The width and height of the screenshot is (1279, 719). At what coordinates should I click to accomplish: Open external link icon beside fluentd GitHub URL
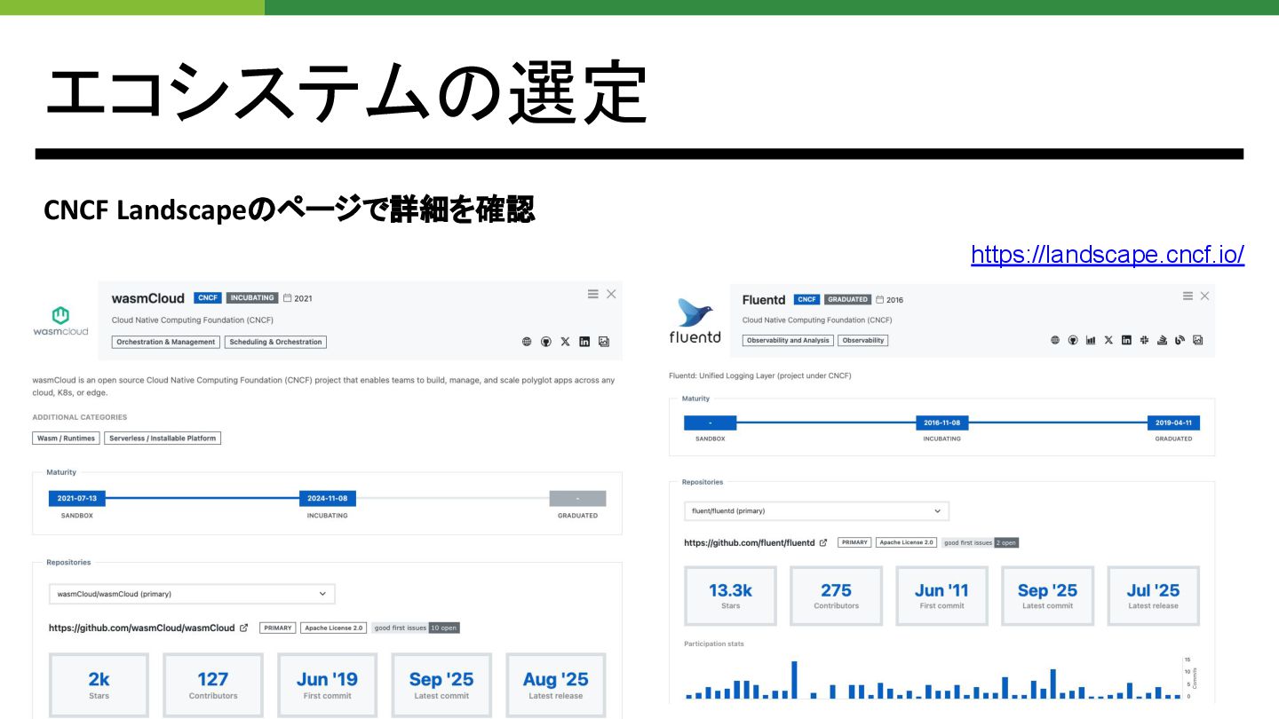click(x=822, y=542)
